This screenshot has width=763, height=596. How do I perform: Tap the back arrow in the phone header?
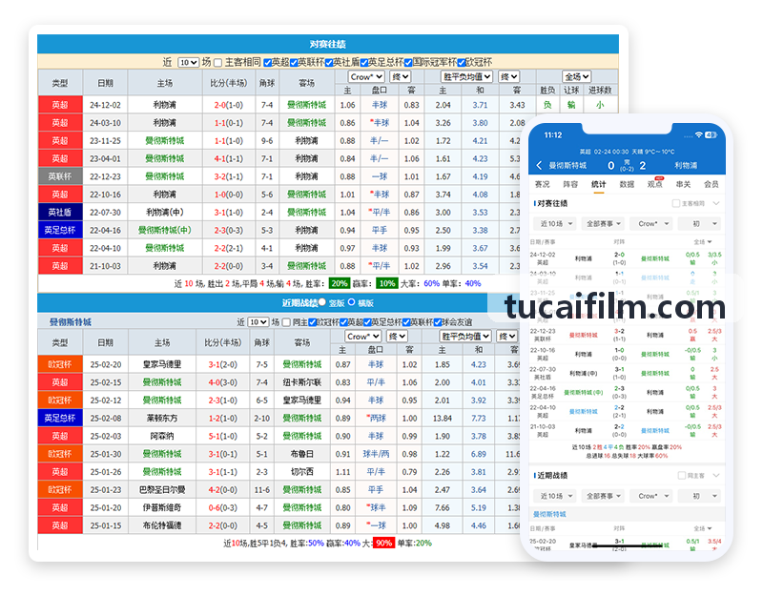click(x=539, y=165)
